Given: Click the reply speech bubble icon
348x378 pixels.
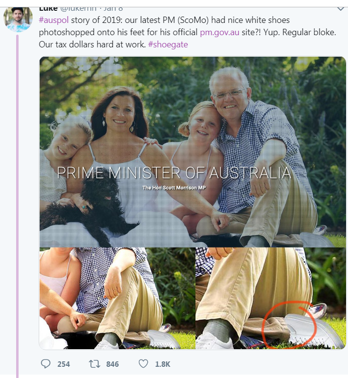Looking at the screenshot, I should point(45,363).
